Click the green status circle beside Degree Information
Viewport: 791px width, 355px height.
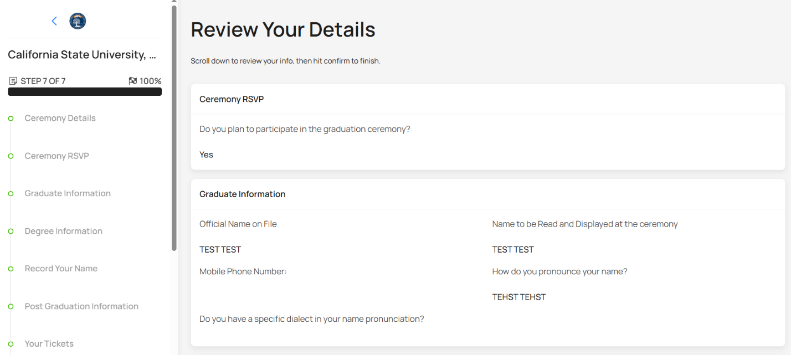(11, 231)
